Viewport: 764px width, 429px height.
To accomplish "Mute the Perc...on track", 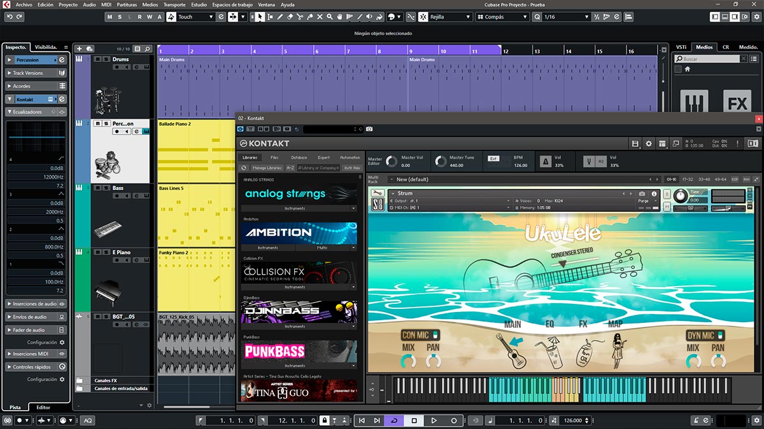I will (97, 123).
